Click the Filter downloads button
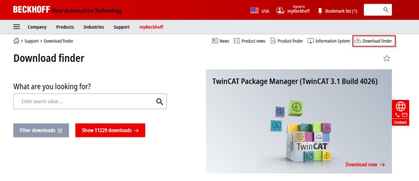 pyautogui.click(x=41, y=130)
